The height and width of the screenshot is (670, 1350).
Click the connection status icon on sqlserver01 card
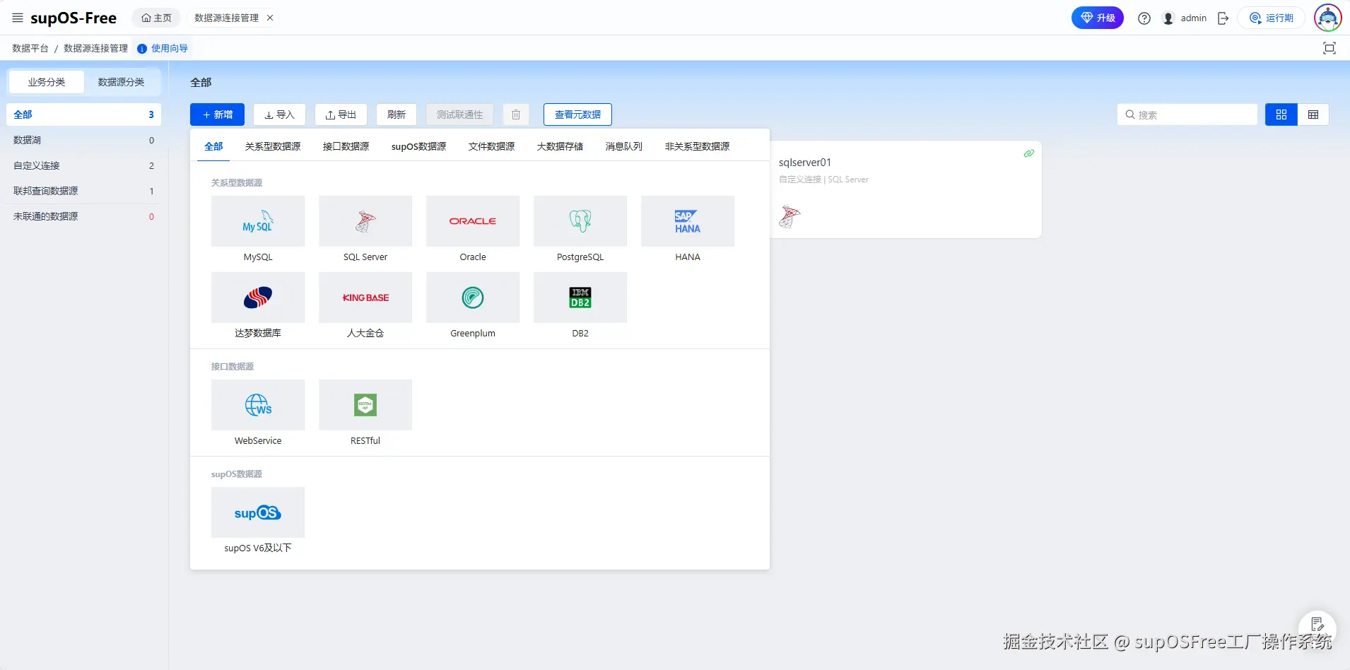[x=1029, y=153]
